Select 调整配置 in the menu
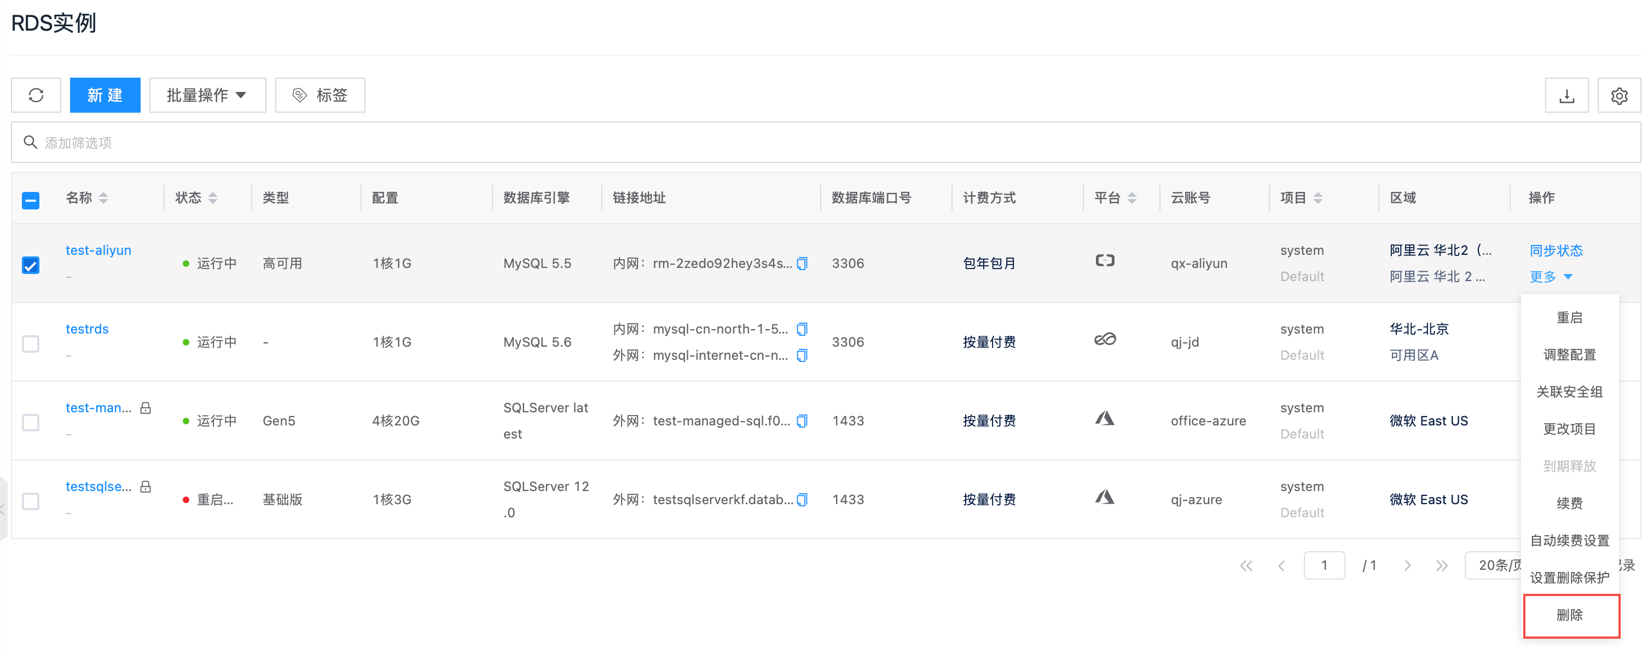This screenshot has width=1648, height=654. 1570,355
